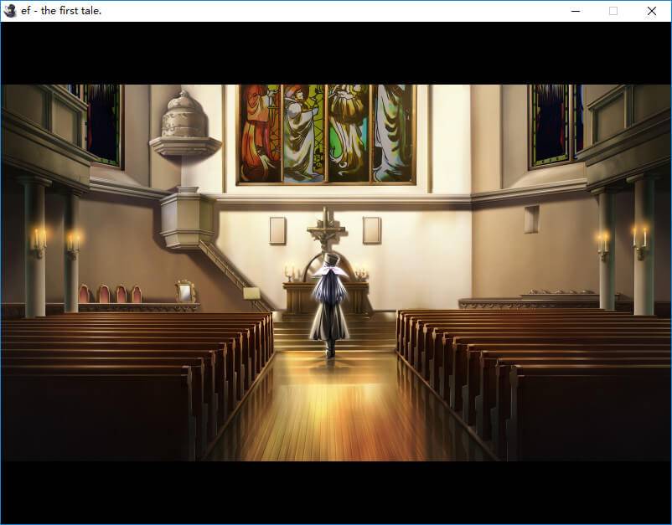Image resolution: width=672 pixels, height=525 pixels.
Task: Click the ornate canopy above the pulpit
Action: tap(185, 126)
